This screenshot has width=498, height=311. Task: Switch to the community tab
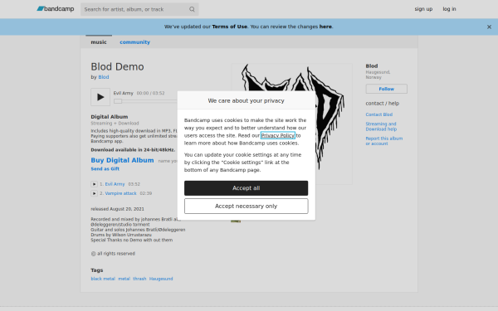(134, 42)
